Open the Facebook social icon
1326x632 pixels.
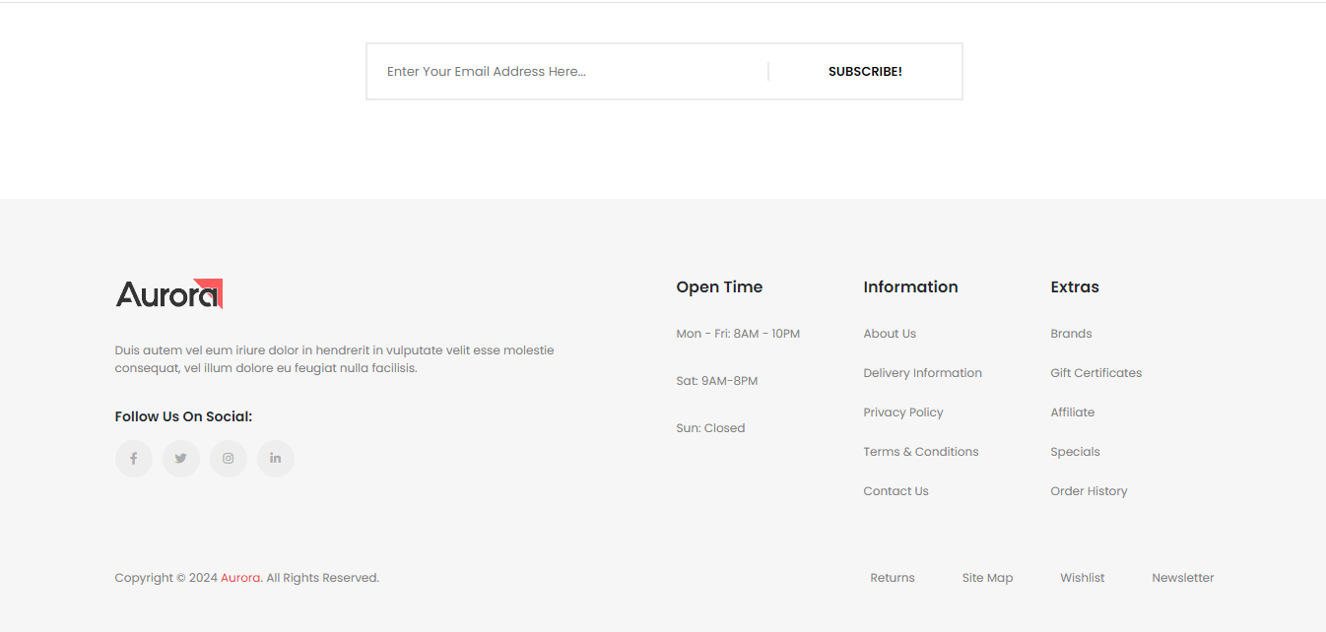(134, 459)
